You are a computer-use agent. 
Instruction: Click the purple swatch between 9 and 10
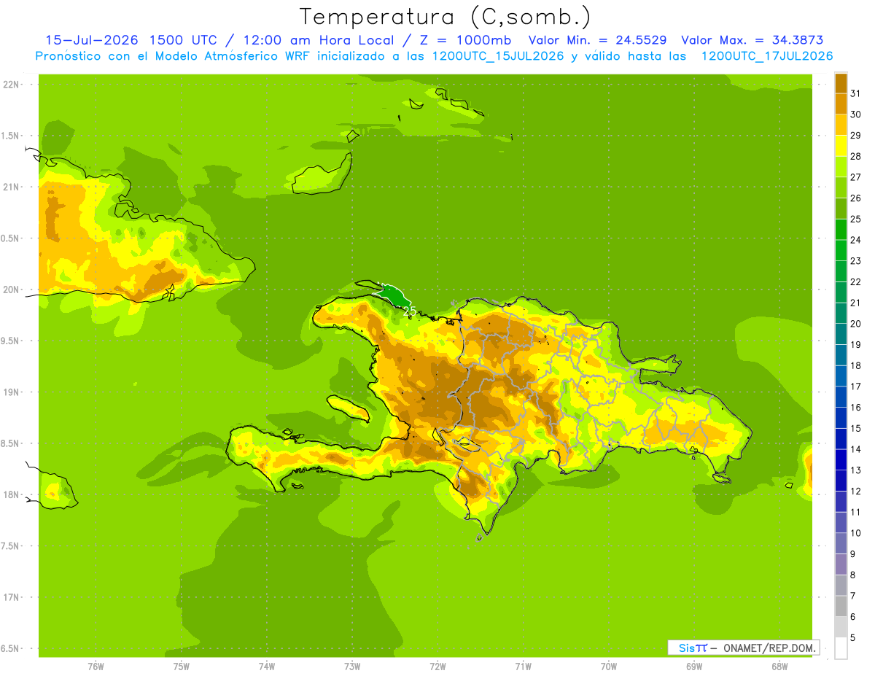[841, 543]
